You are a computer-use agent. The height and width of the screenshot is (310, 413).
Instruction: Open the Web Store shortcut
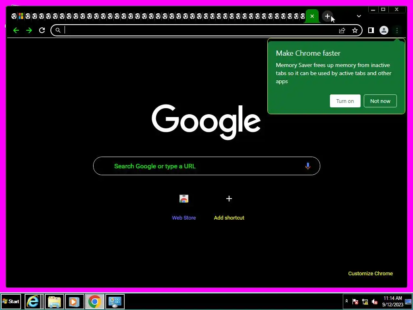(x=184, y=207)
